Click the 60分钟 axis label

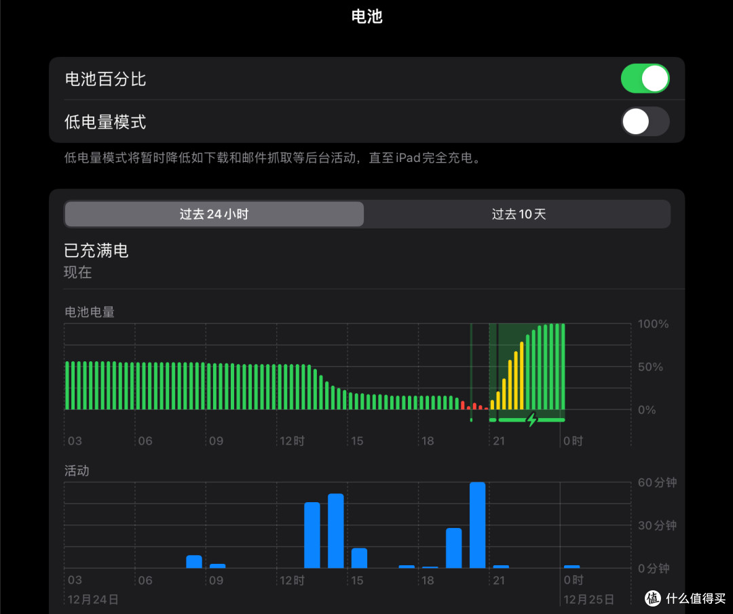(x=657, y=483)
